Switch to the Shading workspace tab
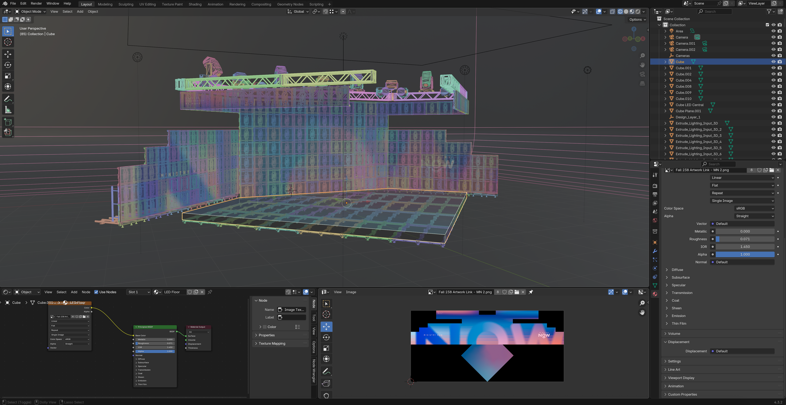The height and width of the screenshot is (405, 786). (x=195, y=4)
